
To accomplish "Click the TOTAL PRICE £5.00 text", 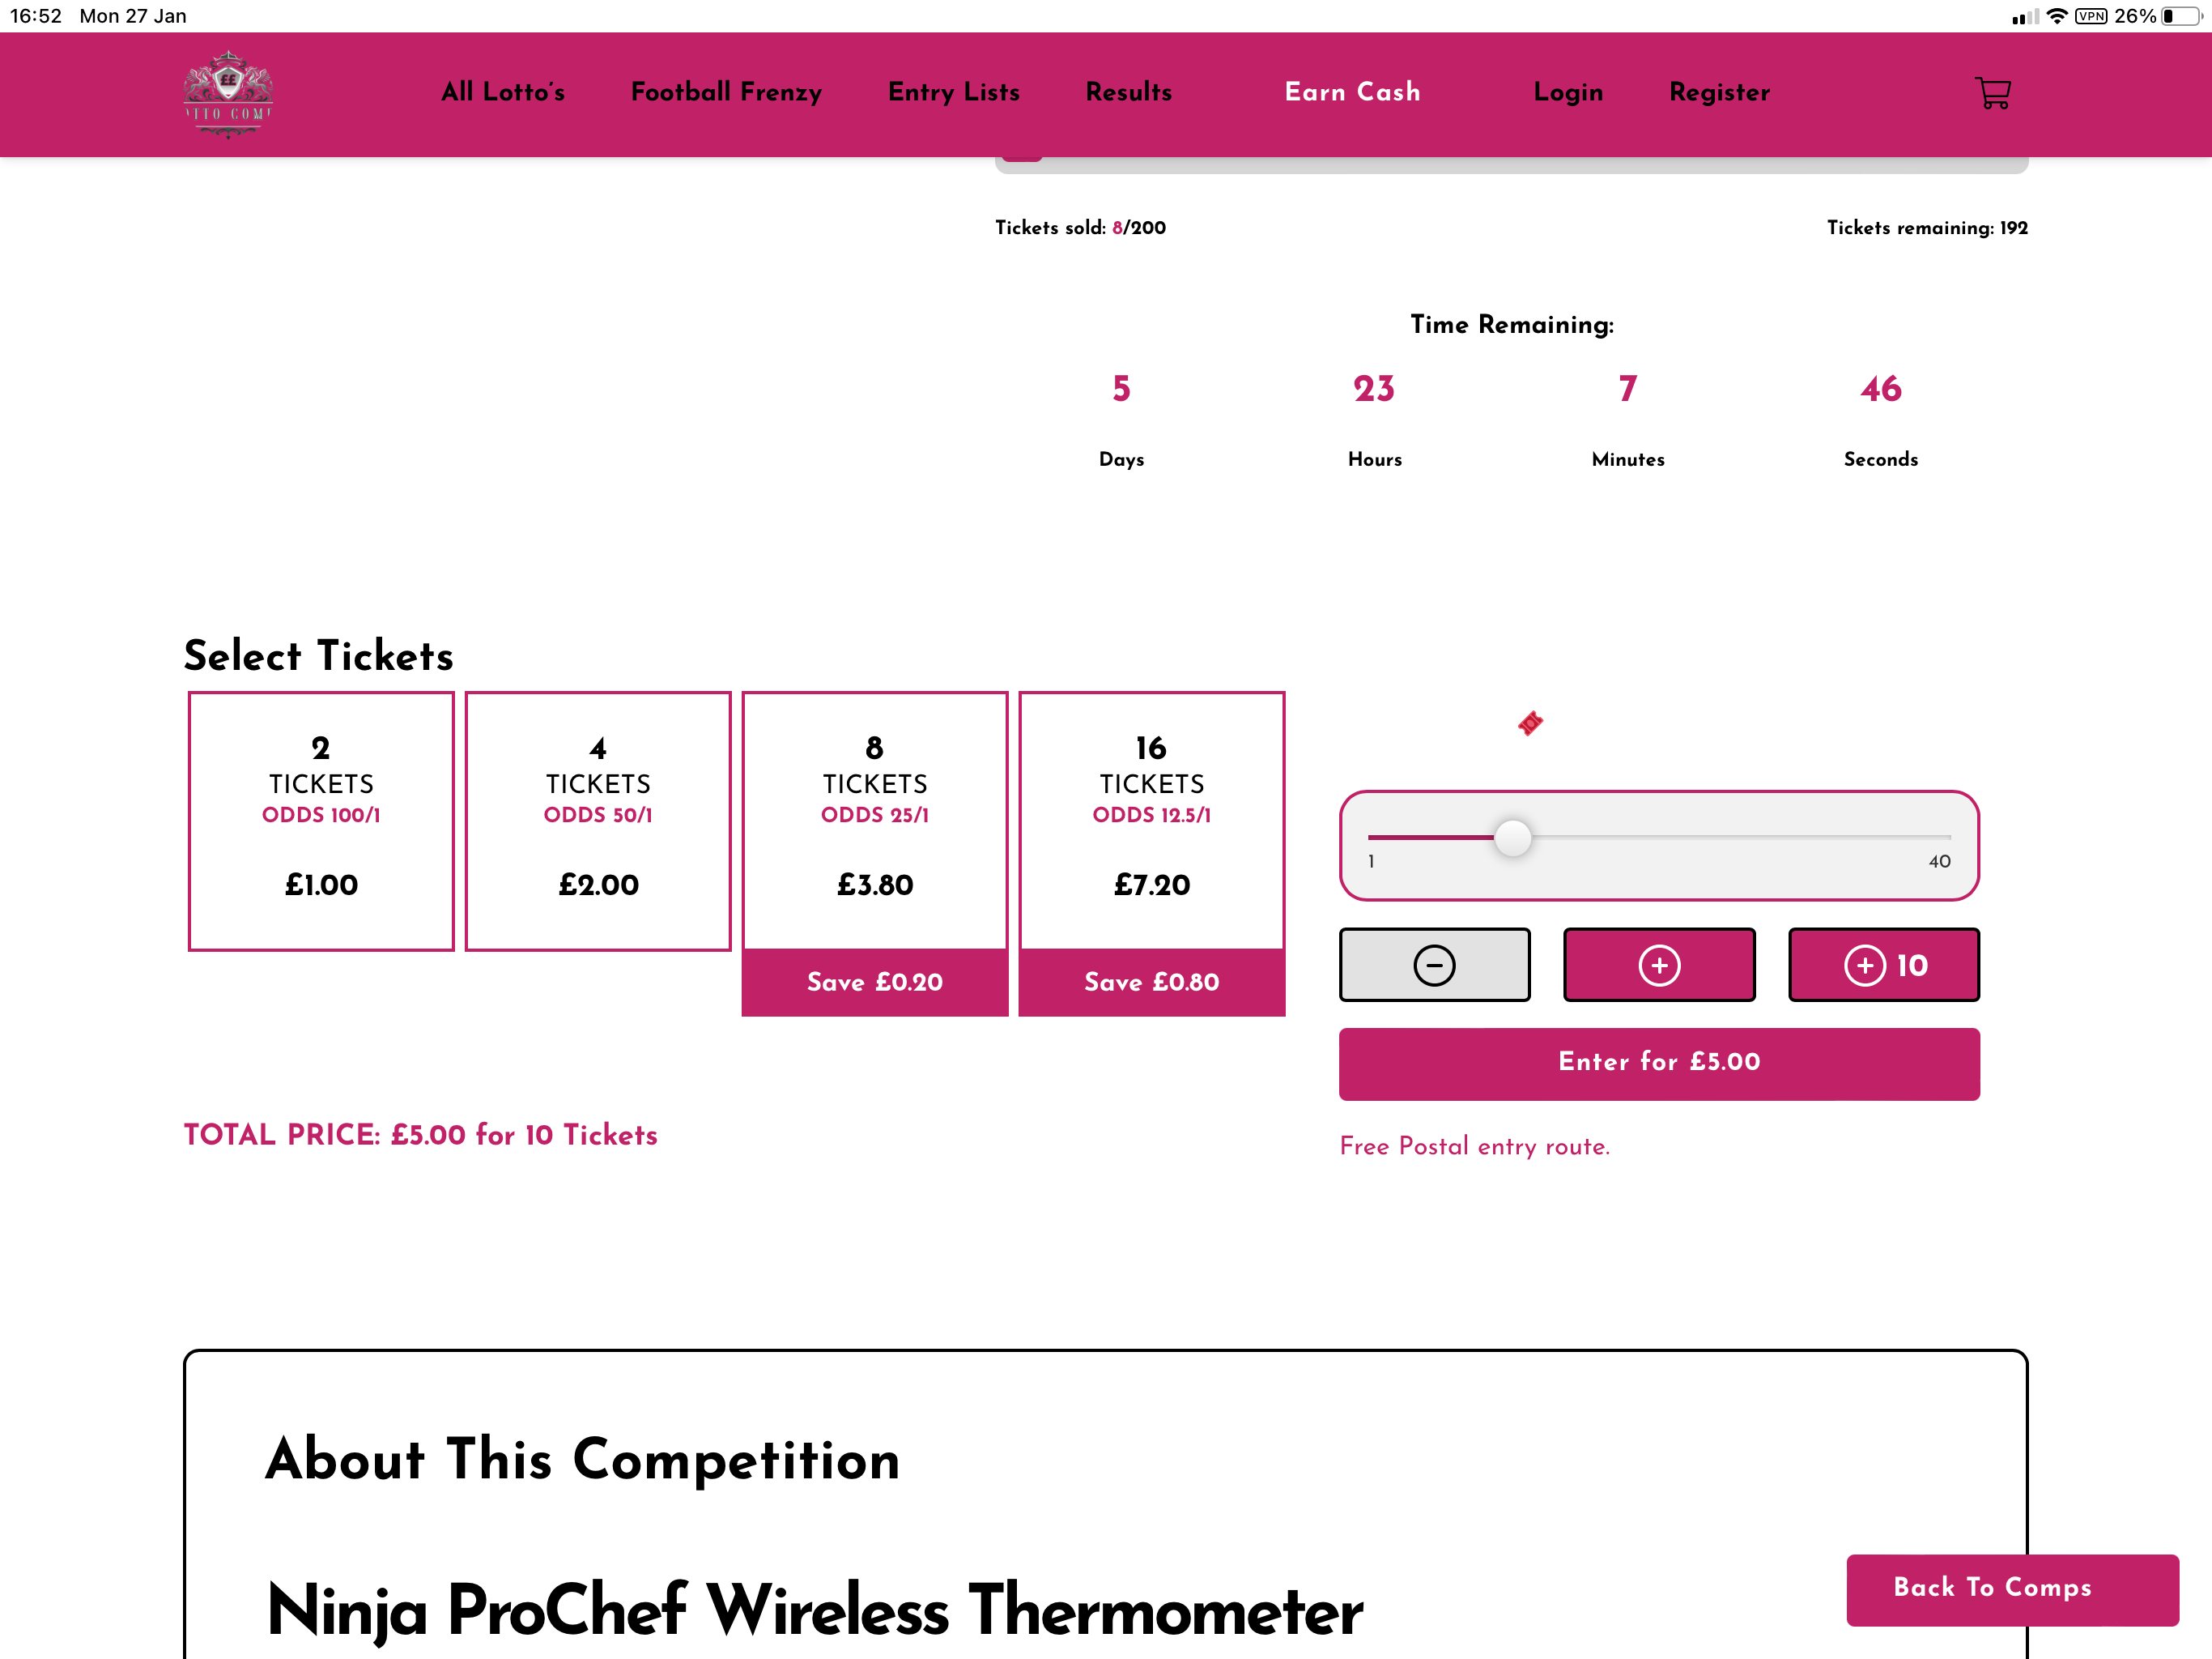I will (421, 1135).
